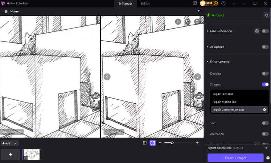Switch to side-by-side compare view

(153, 143)
